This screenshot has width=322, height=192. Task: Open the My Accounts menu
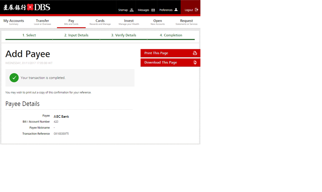coord(14,22)
